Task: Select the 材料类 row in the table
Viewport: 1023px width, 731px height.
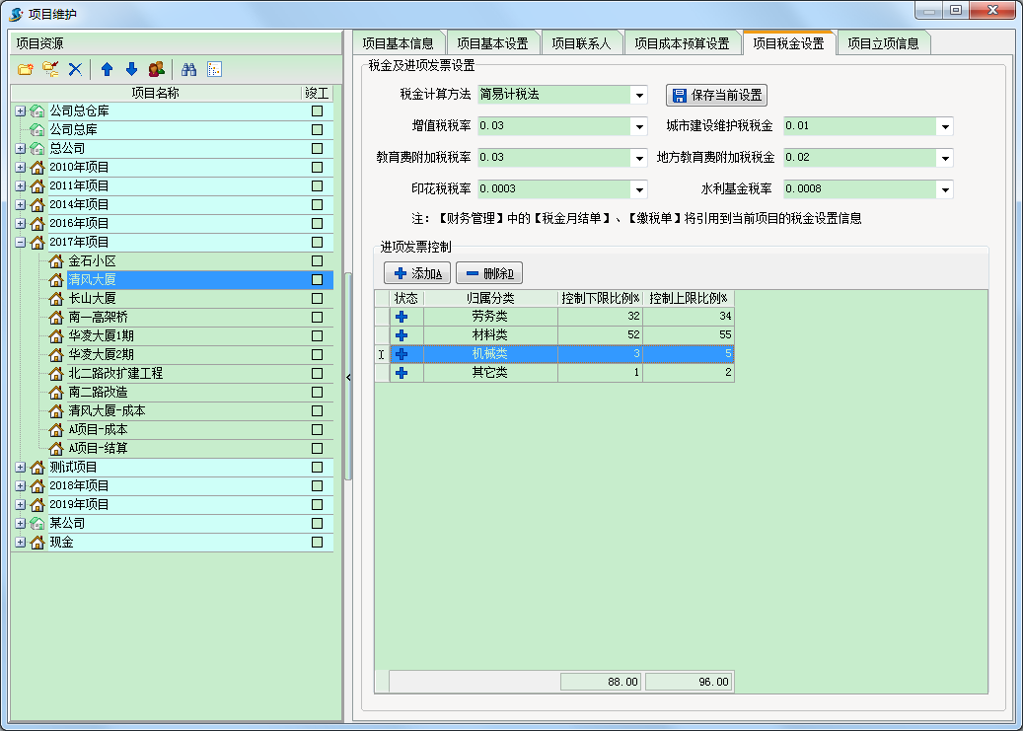Action: (x=489, y=335)
